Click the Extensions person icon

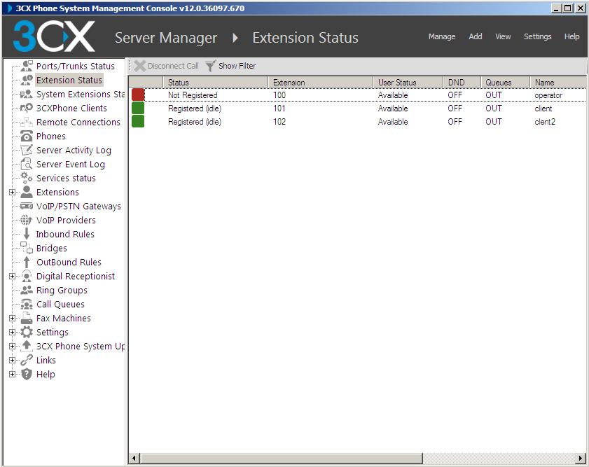pyautogui.click(x=27, y=192)
